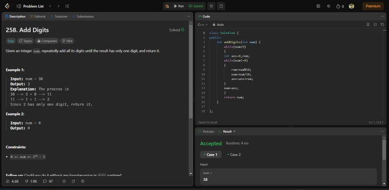
Task: Click Ln 1, Col 1 cursor indicator
Action: [x=376, y=123]
